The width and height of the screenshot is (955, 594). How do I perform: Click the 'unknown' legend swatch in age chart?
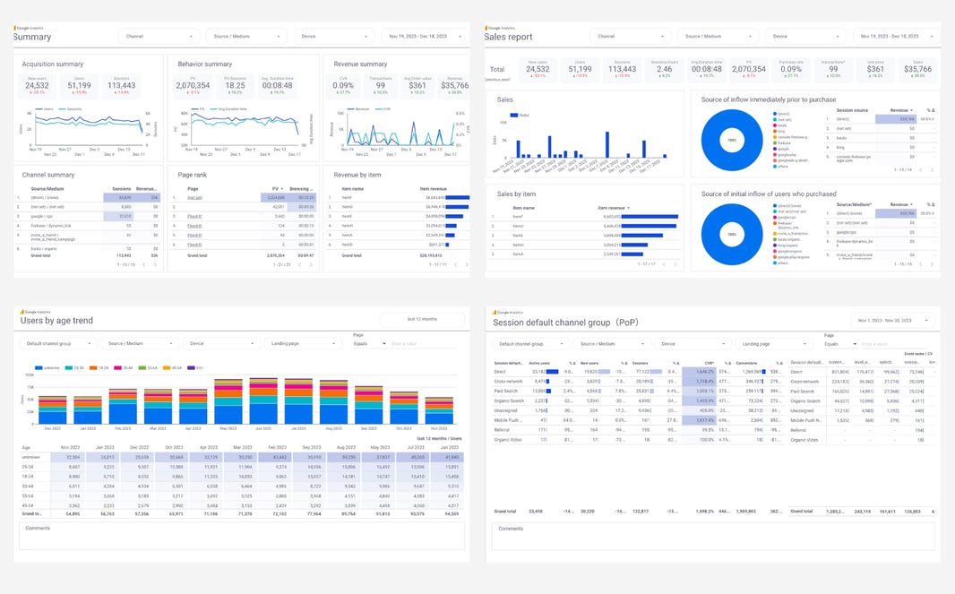(37, 367)
